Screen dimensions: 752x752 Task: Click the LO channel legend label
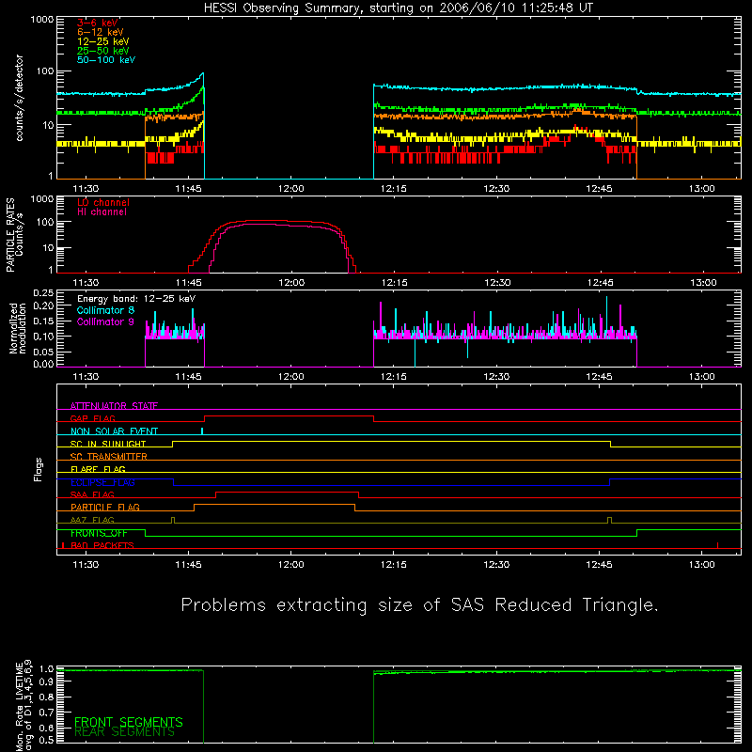[x=103, y=202]
